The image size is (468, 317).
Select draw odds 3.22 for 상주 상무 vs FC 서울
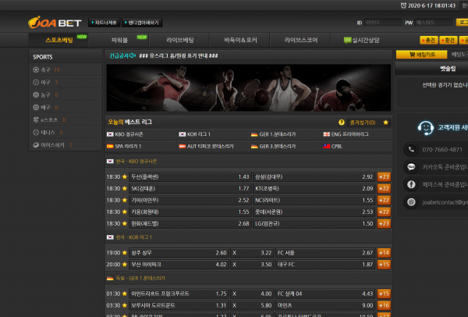click(252, 253)
